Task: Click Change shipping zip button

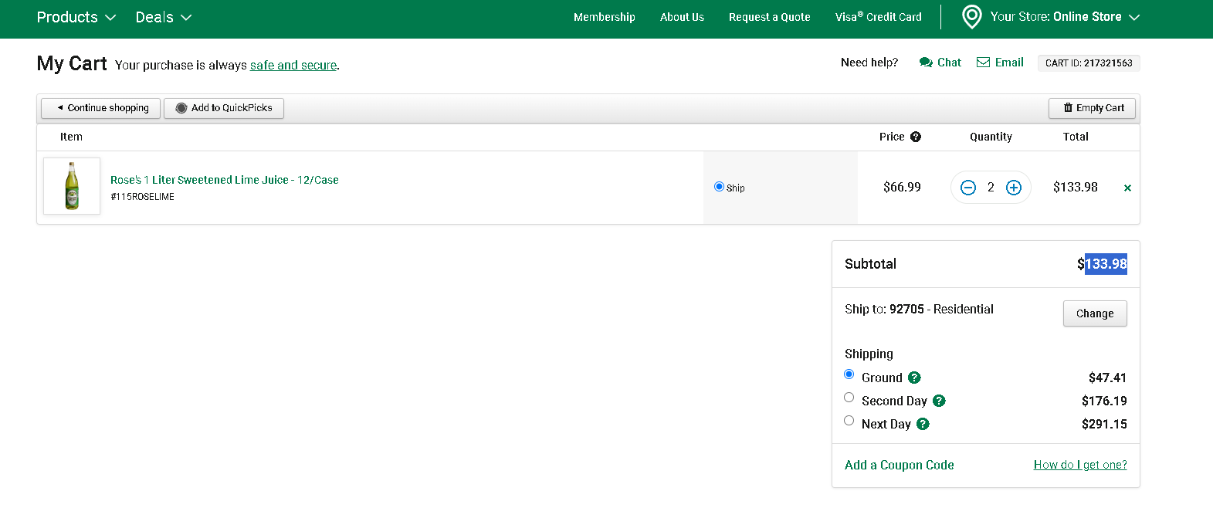Action: 1095,313
